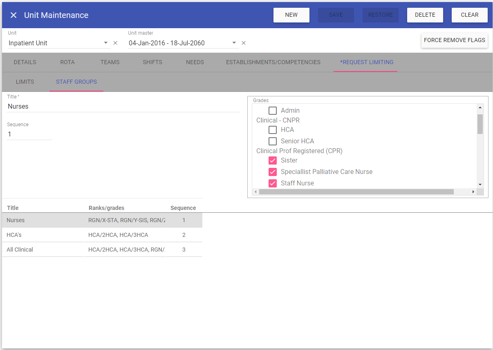Screen dimensions: 493x350
Task: Open the Limits sub-tab
Action: (x=25, y=82)
